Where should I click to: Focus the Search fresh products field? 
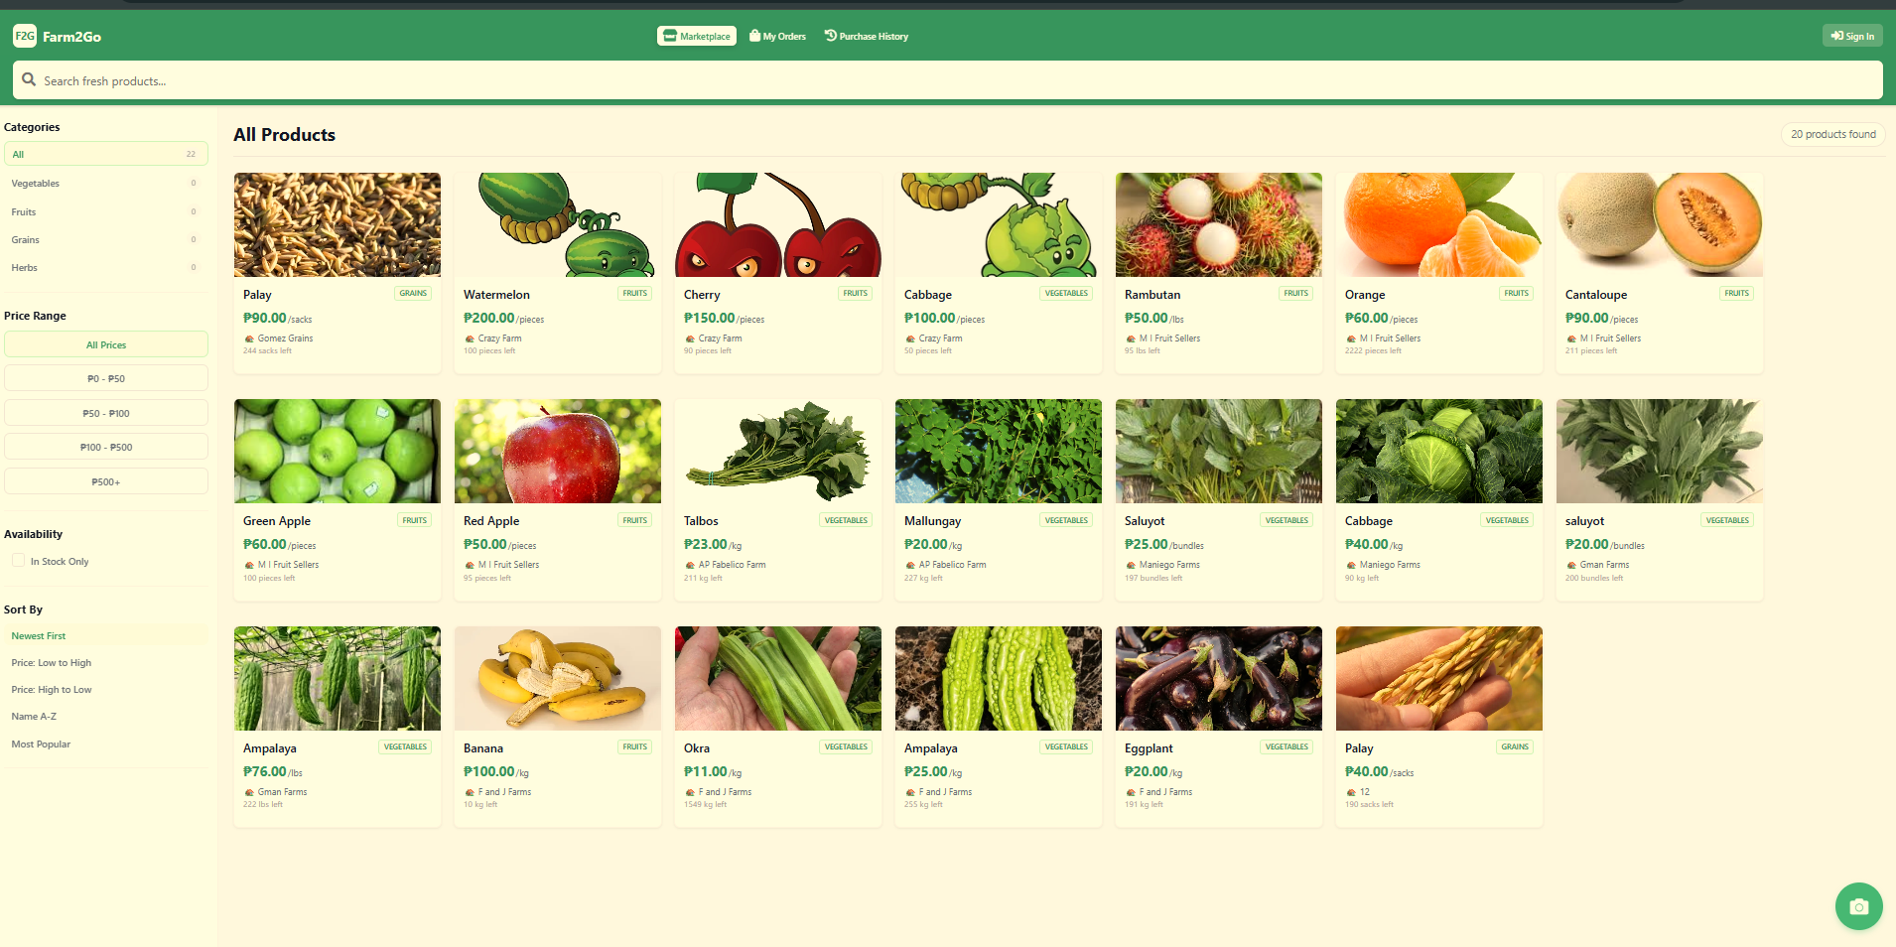[948, 80]
